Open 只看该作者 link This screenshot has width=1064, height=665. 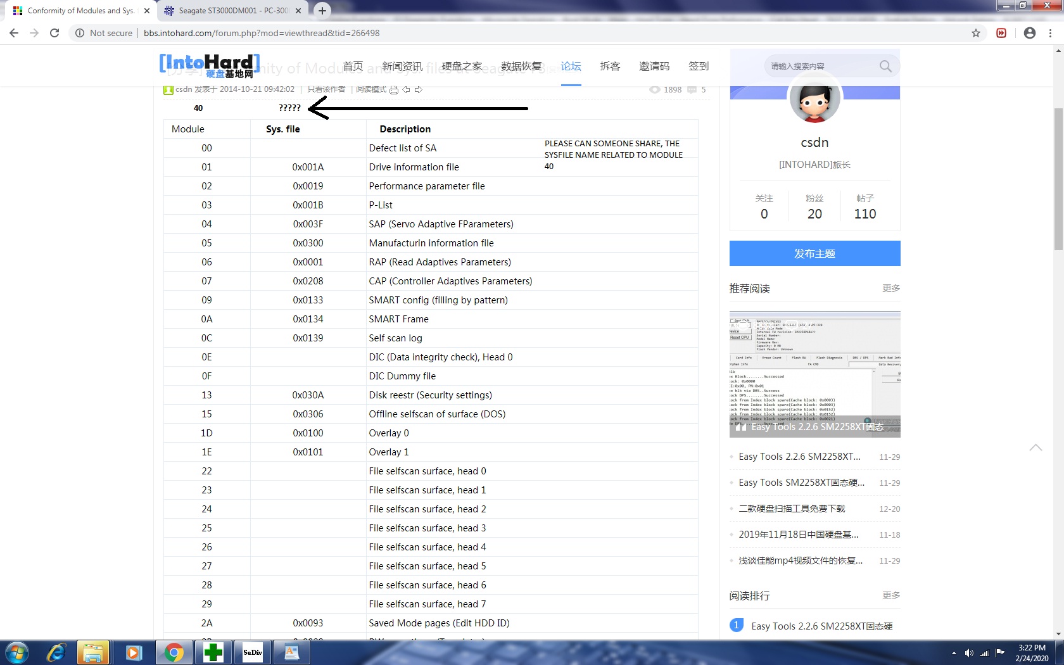(x=326, y=89)
